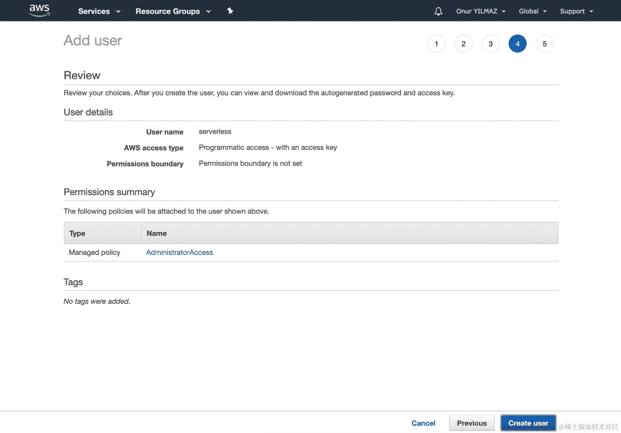
Task: Click the Managed policy table row
Action: (94, 252)
